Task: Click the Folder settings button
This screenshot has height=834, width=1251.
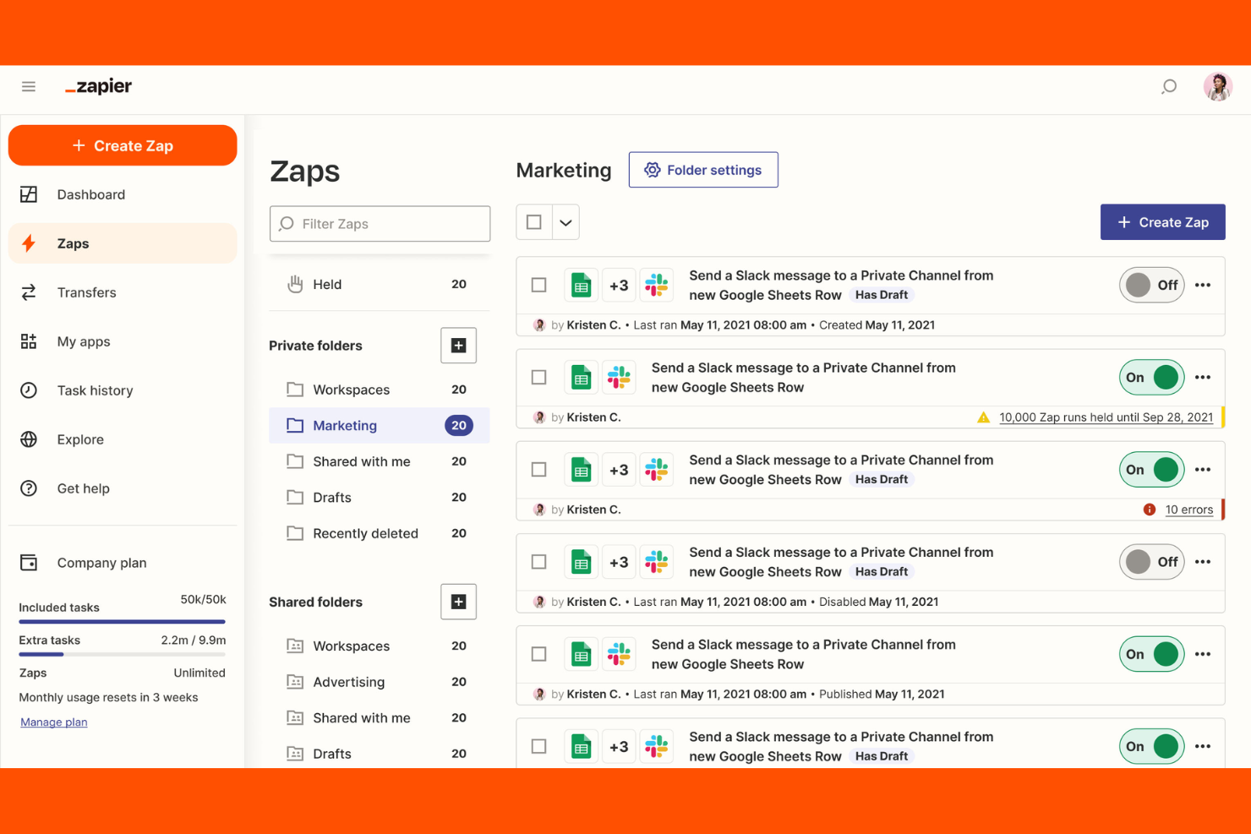Action: [x=703, y=170]
